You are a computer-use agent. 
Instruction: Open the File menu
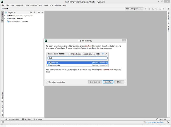click(3, 5)
